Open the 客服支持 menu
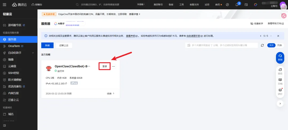This screenshot has width=288, height=130. tap(194, 5)
